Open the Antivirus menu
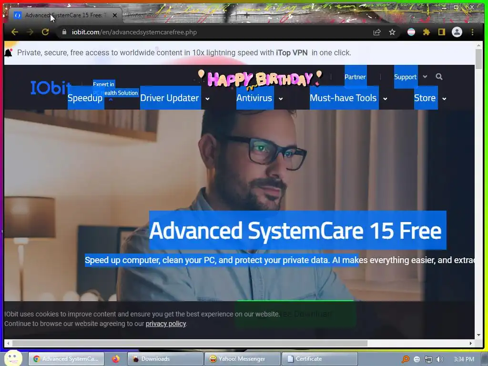This screenshot has width=488, height=366. click(x=254, y=98)
